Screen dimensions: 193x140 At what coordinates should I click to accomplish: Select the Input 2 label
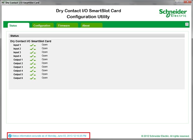(x=17, y=49)
